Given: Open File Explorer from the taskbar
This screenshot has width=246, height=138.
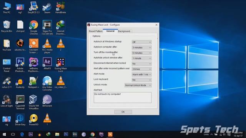Looking at the screenshot, I should (x=57, y=134).
